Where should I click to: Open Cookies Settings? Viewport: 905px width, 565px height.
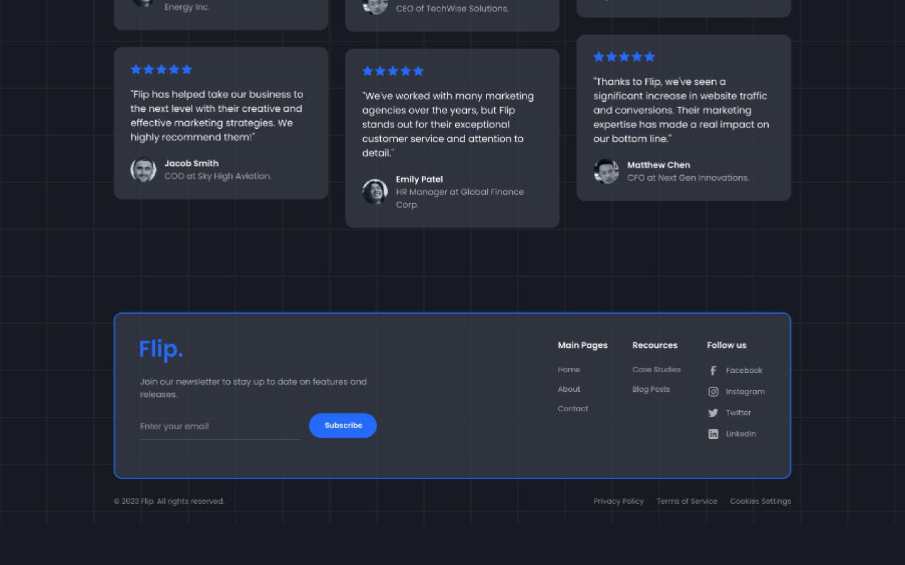760,501
